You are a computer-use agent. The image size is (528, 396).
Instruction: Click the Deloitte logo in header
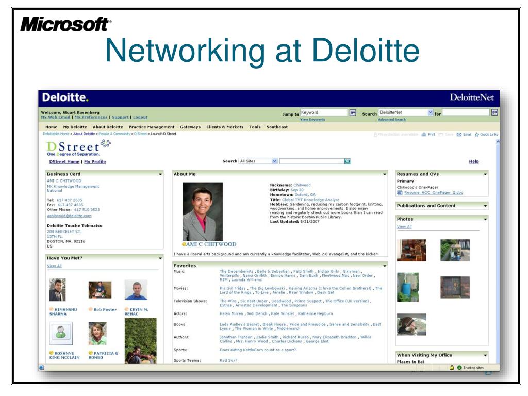point(65,97)
